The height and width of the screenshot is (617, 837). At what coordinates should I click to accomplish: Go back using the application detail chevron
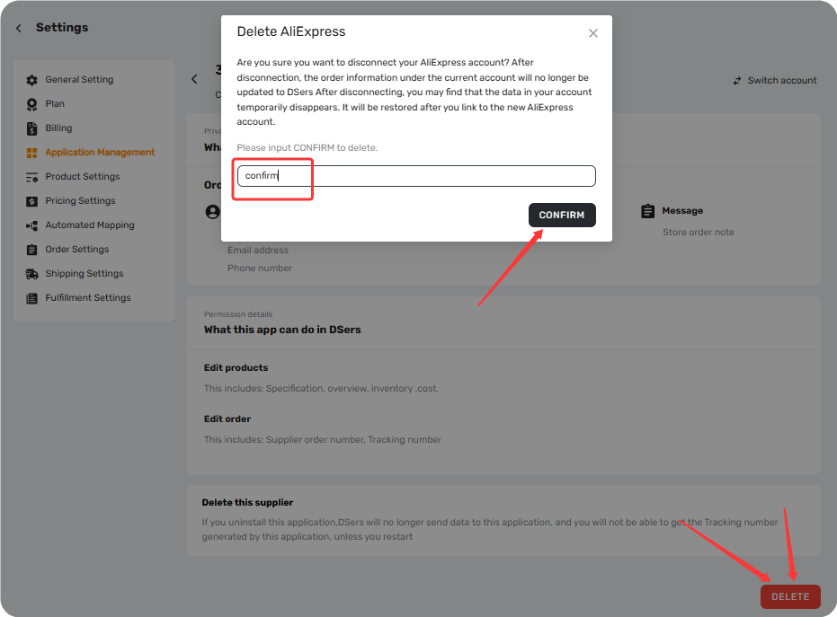point(194,79)
